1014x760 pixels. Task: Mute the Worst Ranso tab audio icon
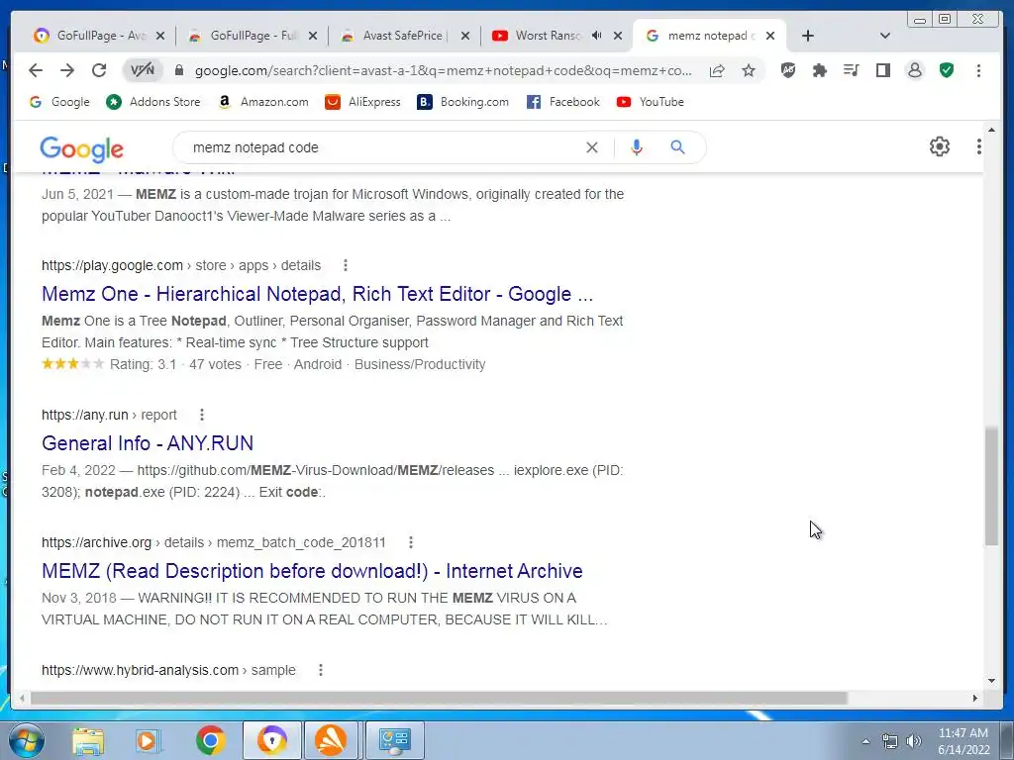click(597, 36)
